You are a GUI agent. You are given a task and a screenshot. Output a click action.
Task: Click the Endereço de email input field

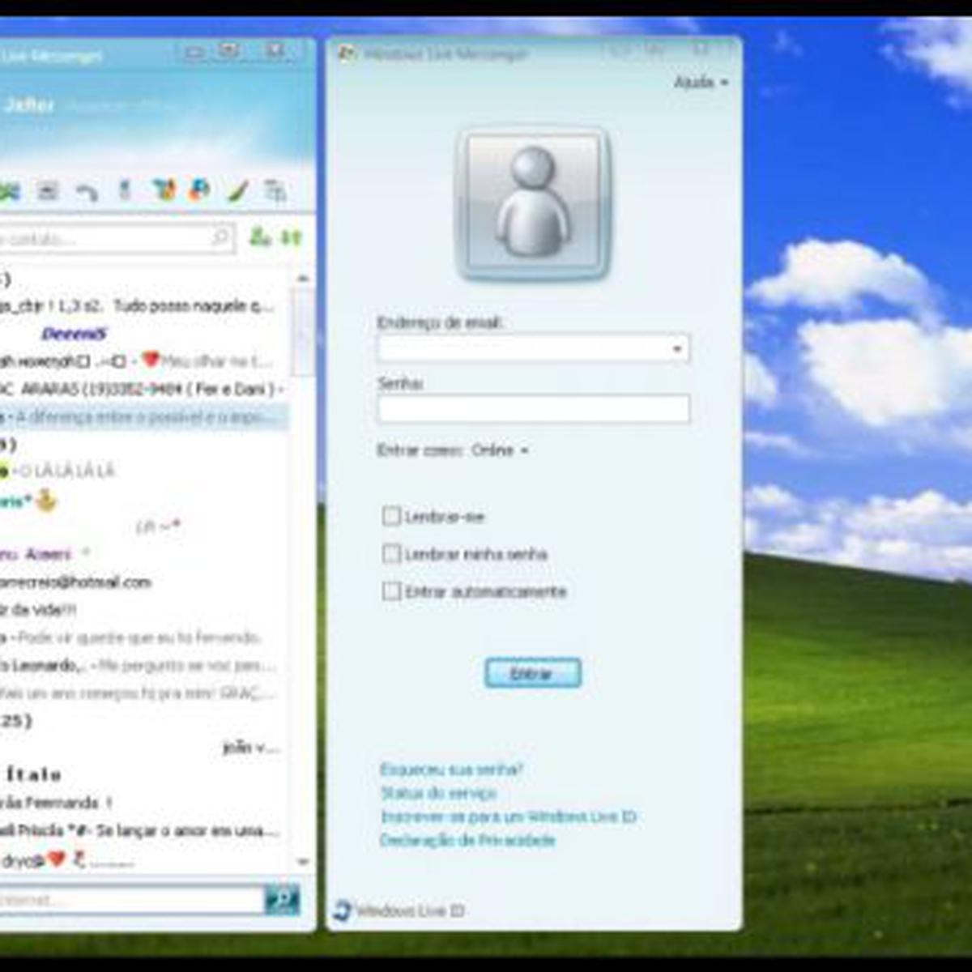[x=533, y=348]
